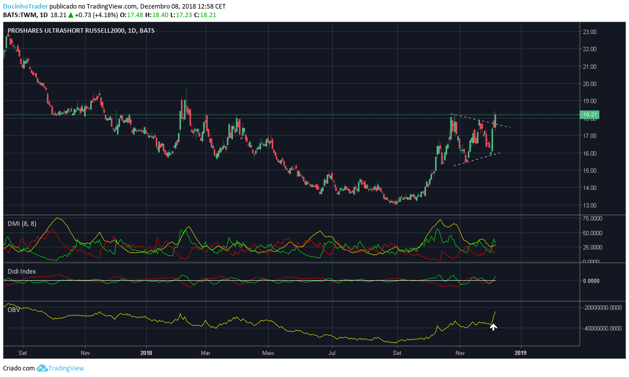The height and width of the screenshot is (377, 629).
Task: Click the Set label near Nov on time axis
Action: click(23, 353)
